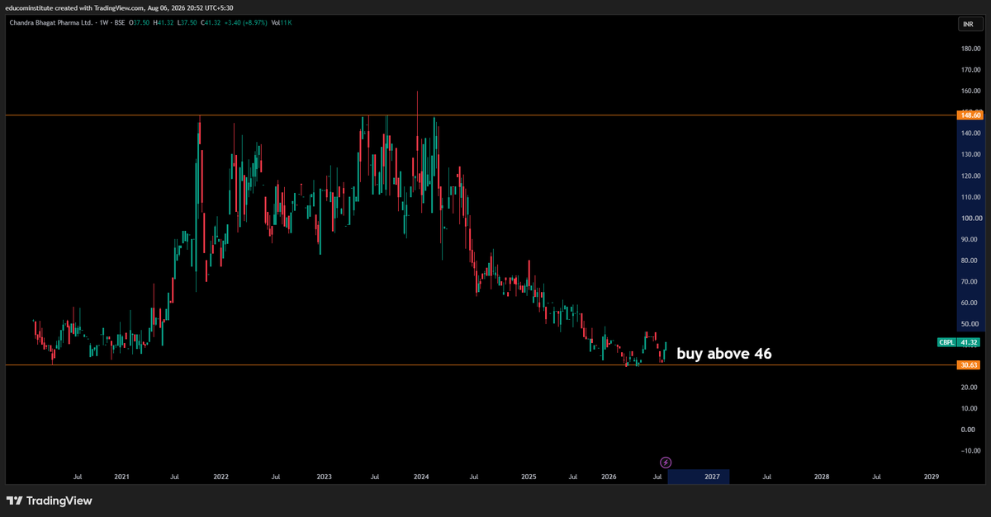Open the TradingView logo link
The width and height of the screenshot is (991, 517).
click(50, 501)
